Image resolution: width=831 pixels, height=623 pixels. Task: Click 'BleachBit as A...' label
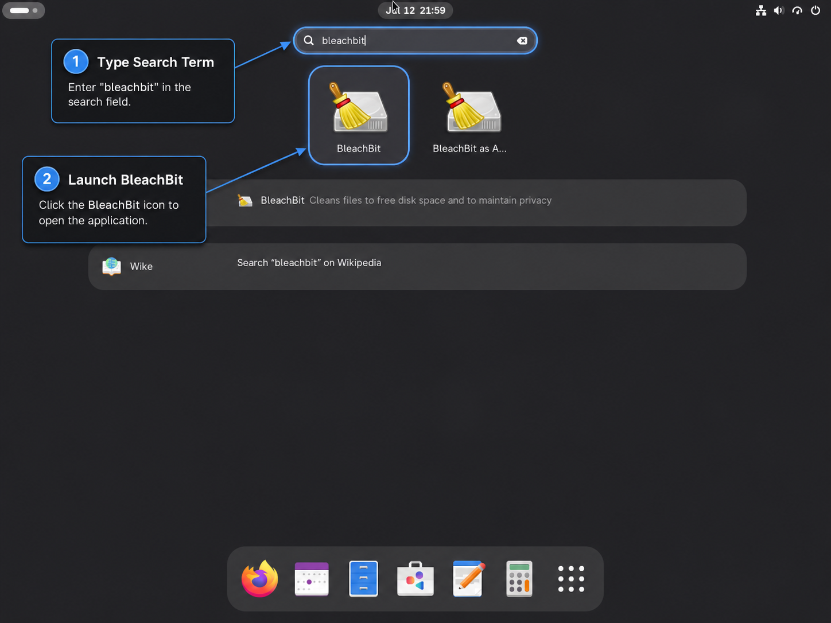pyautogui.click(x=469, y=149)
